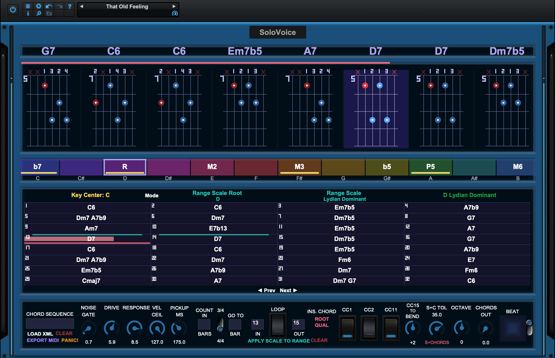Toggle the BEAT switch
Screen dimensions: 555x358
(529, 327)
